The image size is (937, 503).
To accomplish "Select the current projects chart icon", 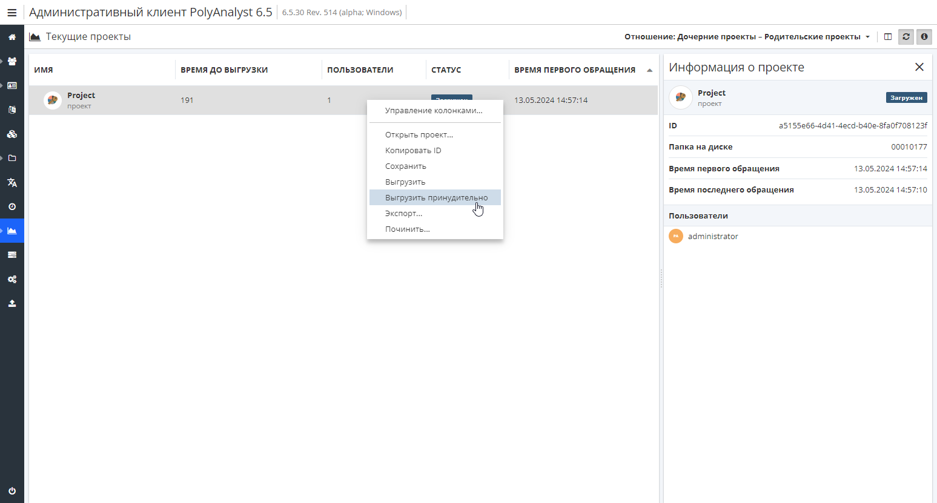I will point(12,231).
